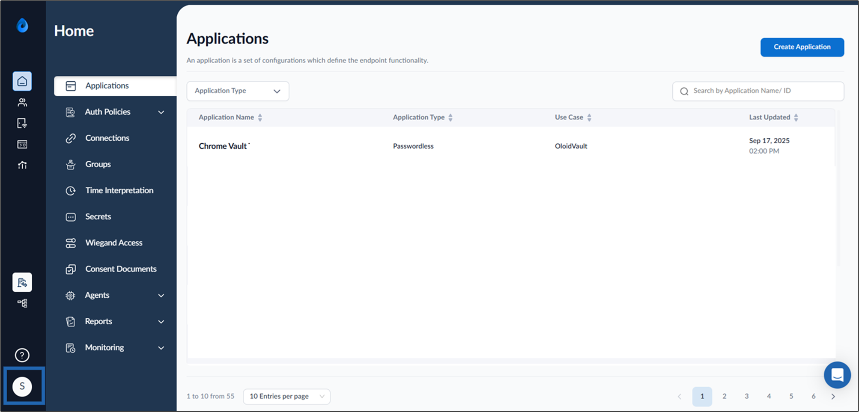The width and height of the screenshot is (859, 412).
Task: Click the OloidVault use case cell
Action: [571, 146]
